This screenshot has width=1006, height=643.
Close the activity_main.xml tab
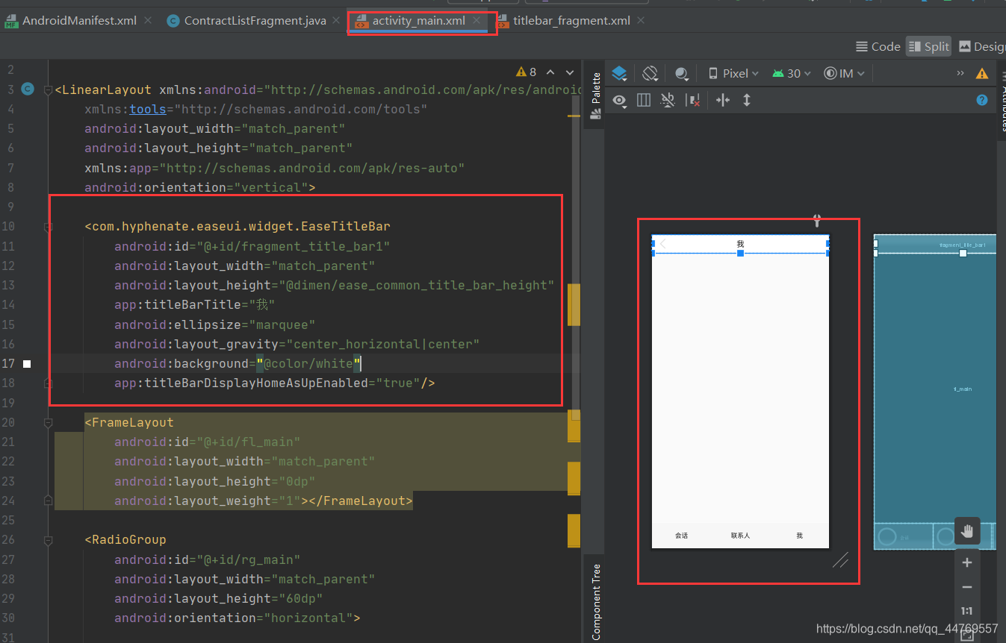(476, 21)
